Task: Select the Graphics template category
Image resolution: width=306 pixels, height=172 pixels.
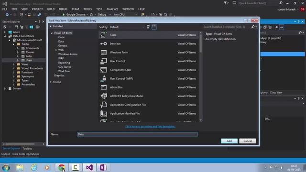Action: coord(59,75)
